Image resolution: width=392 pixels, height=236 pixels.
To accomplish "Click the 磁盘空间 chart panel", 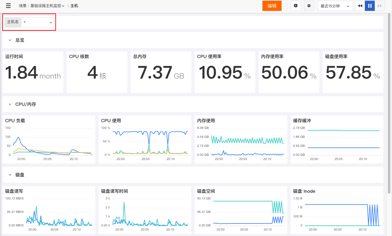I will (241, 210).
